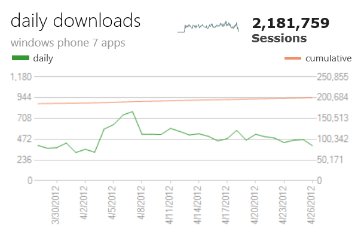The height and width of the screenshot is (239, 361).
Task: Click the orange cumulative legend swatch
Action: (x=292, y=58)
